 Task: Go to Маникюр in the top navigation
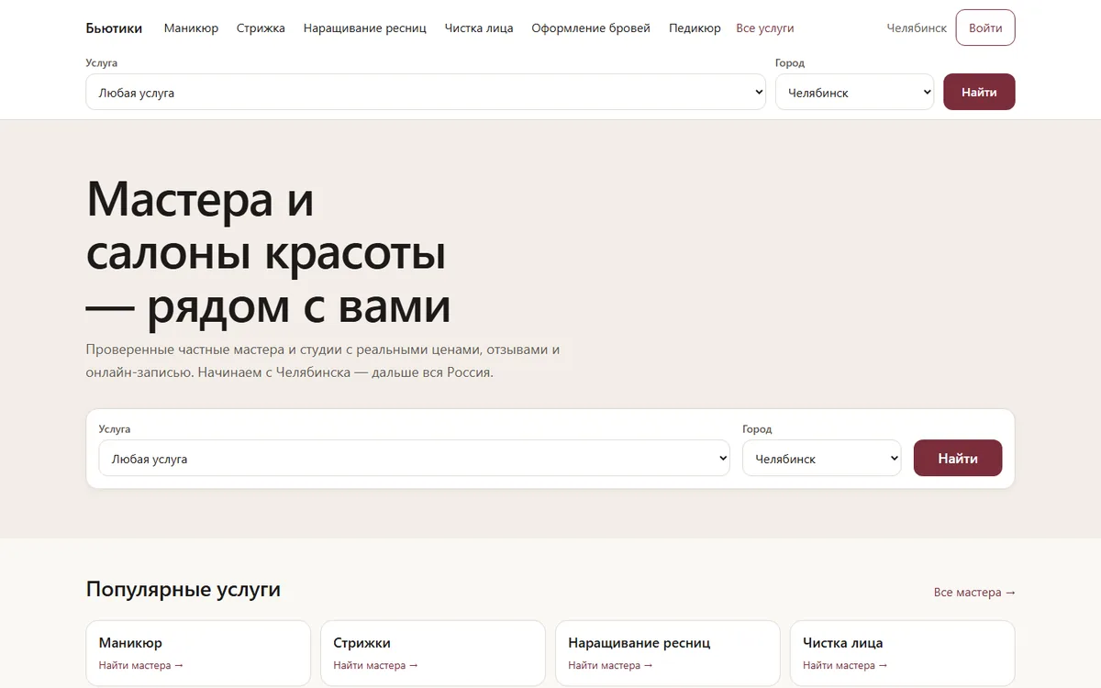(x=191, y=28)
